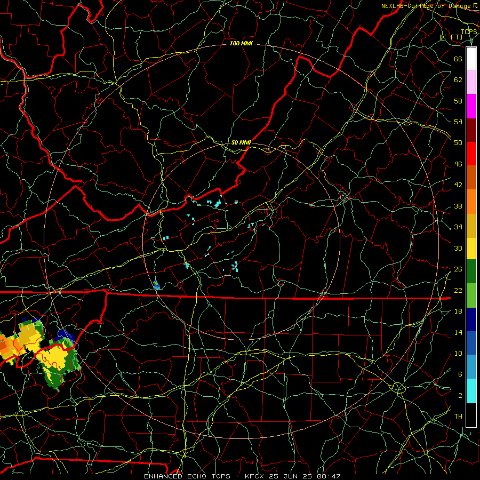Click the '54' legend value label
480x480 pixels.
458,122
